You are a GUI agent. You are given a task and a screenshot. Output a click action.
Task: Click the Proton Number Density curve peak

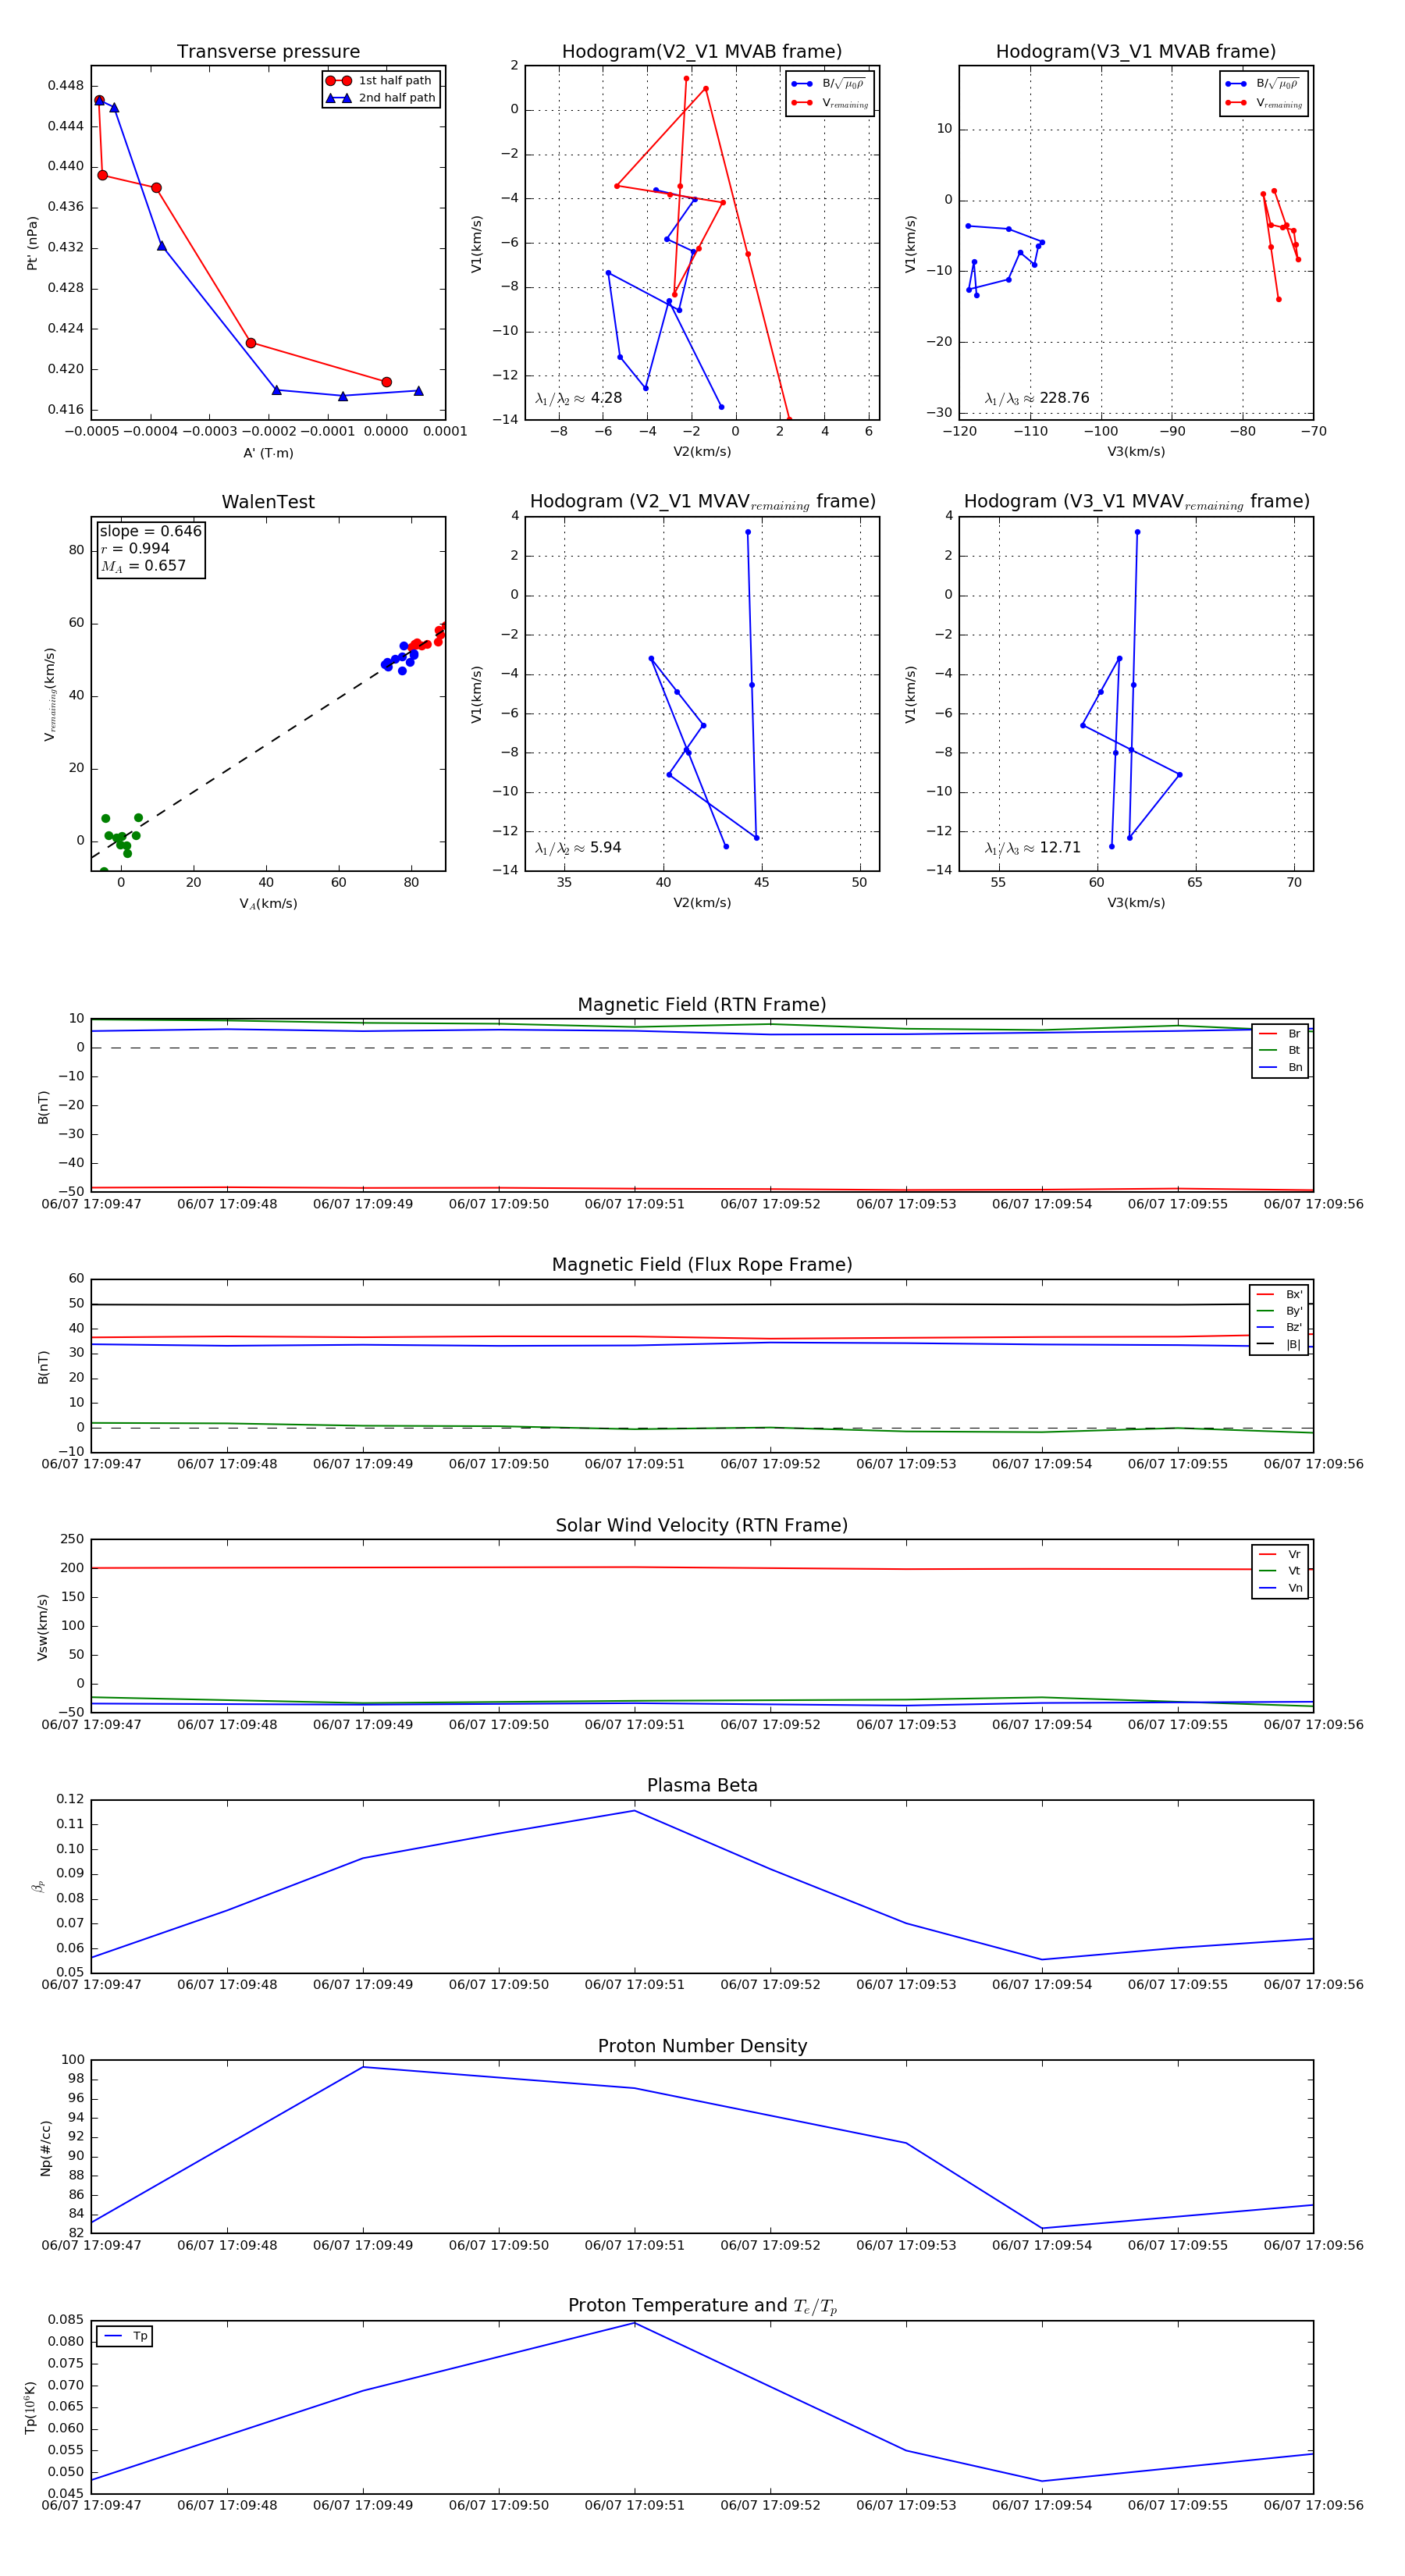pos(363,2067)
